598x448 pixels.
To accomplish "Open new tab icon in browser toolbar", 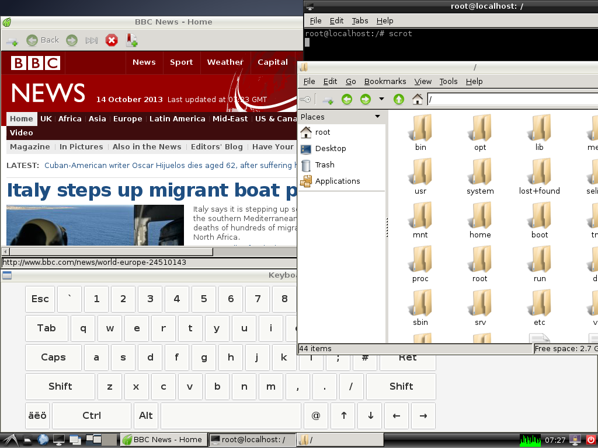I will (12, 41).
